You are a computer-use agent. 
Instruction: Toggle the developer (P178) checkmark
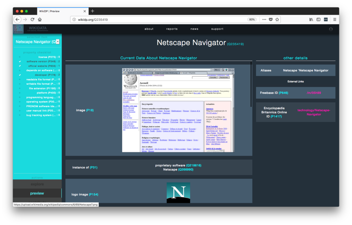(20, 75)
